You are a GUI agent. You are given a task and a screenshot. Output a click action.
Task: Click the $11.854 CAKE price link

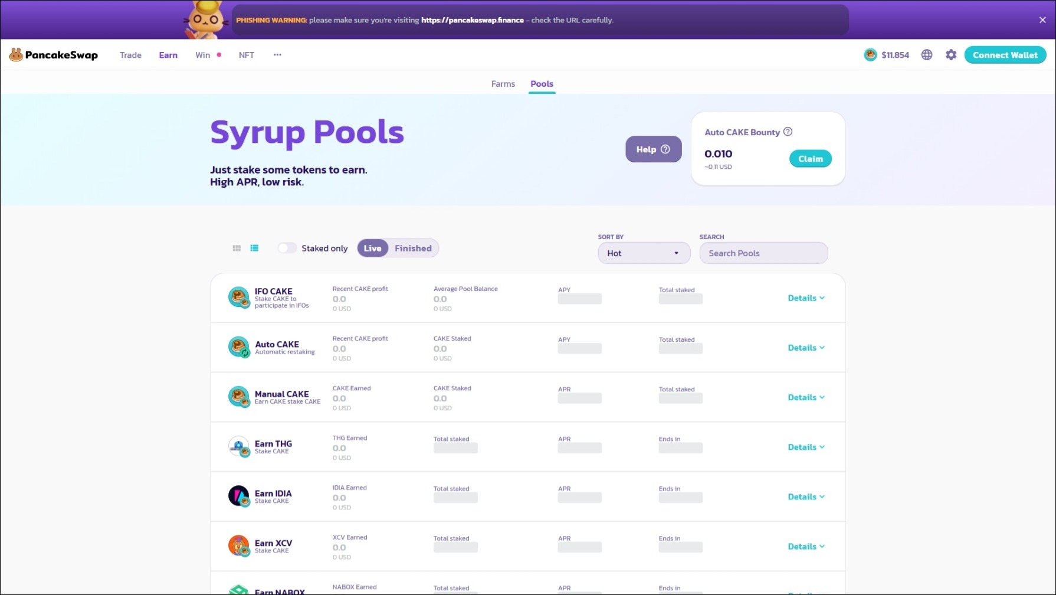[895, 55]
